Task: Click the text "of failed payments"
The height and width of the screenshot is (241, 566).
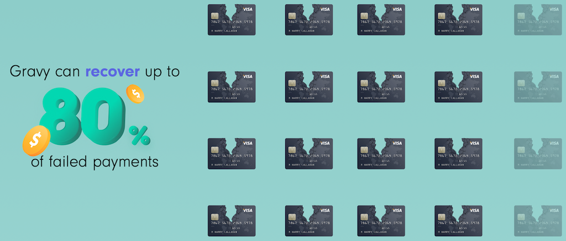Action: pyautogui.click(x=95, y=161)
